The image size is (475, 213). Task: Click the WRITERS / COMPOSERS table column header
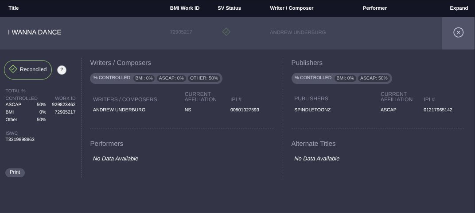(x=125, y=99)
